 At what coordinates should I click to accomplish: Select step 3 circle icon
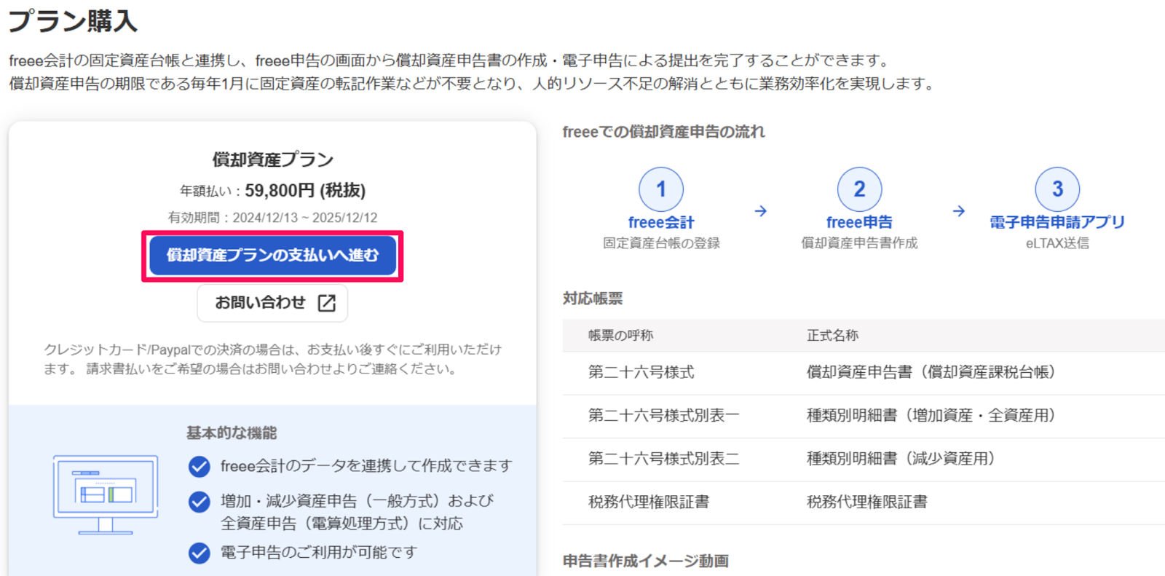pos(1057,189)
